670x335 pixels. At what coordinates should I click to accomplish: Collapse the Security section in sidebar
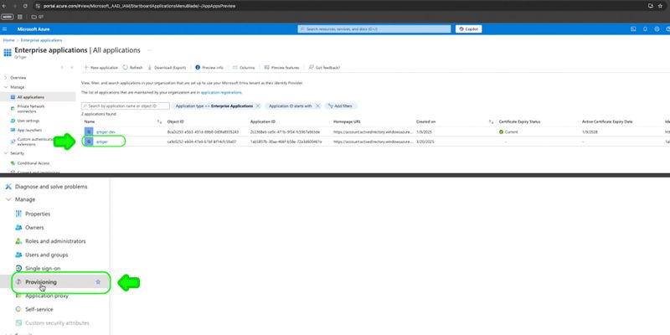coord(6,153)
